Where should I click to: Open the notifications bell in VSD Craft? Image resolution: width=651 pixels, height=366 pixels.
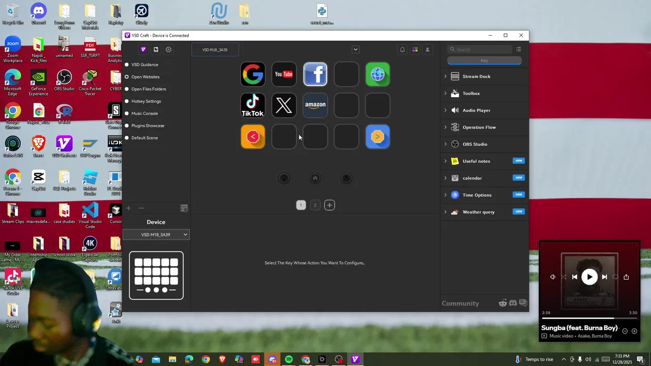(x=402, y=49)
